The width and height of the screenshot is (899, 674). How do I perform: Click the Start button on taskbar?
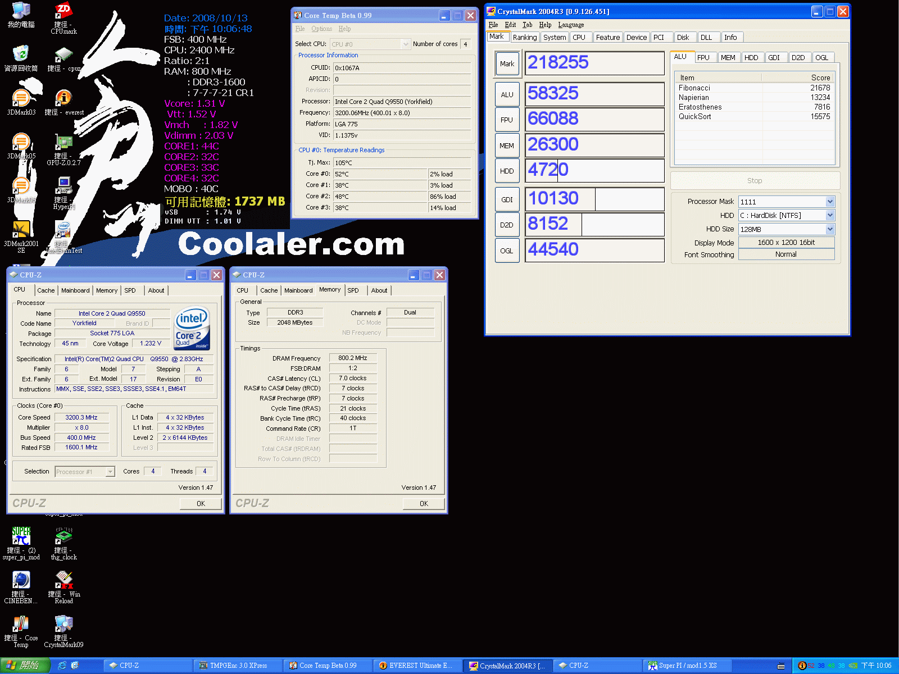25,666
